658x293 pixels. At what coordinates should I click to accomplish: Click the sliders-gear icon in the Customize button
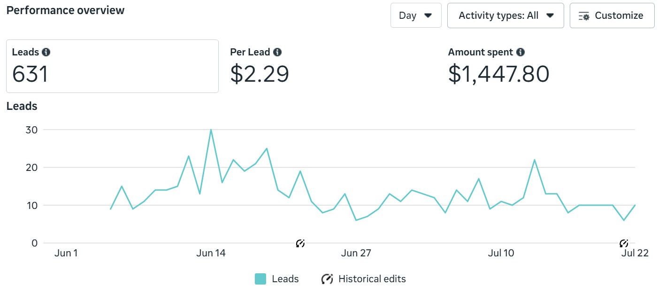584,16
